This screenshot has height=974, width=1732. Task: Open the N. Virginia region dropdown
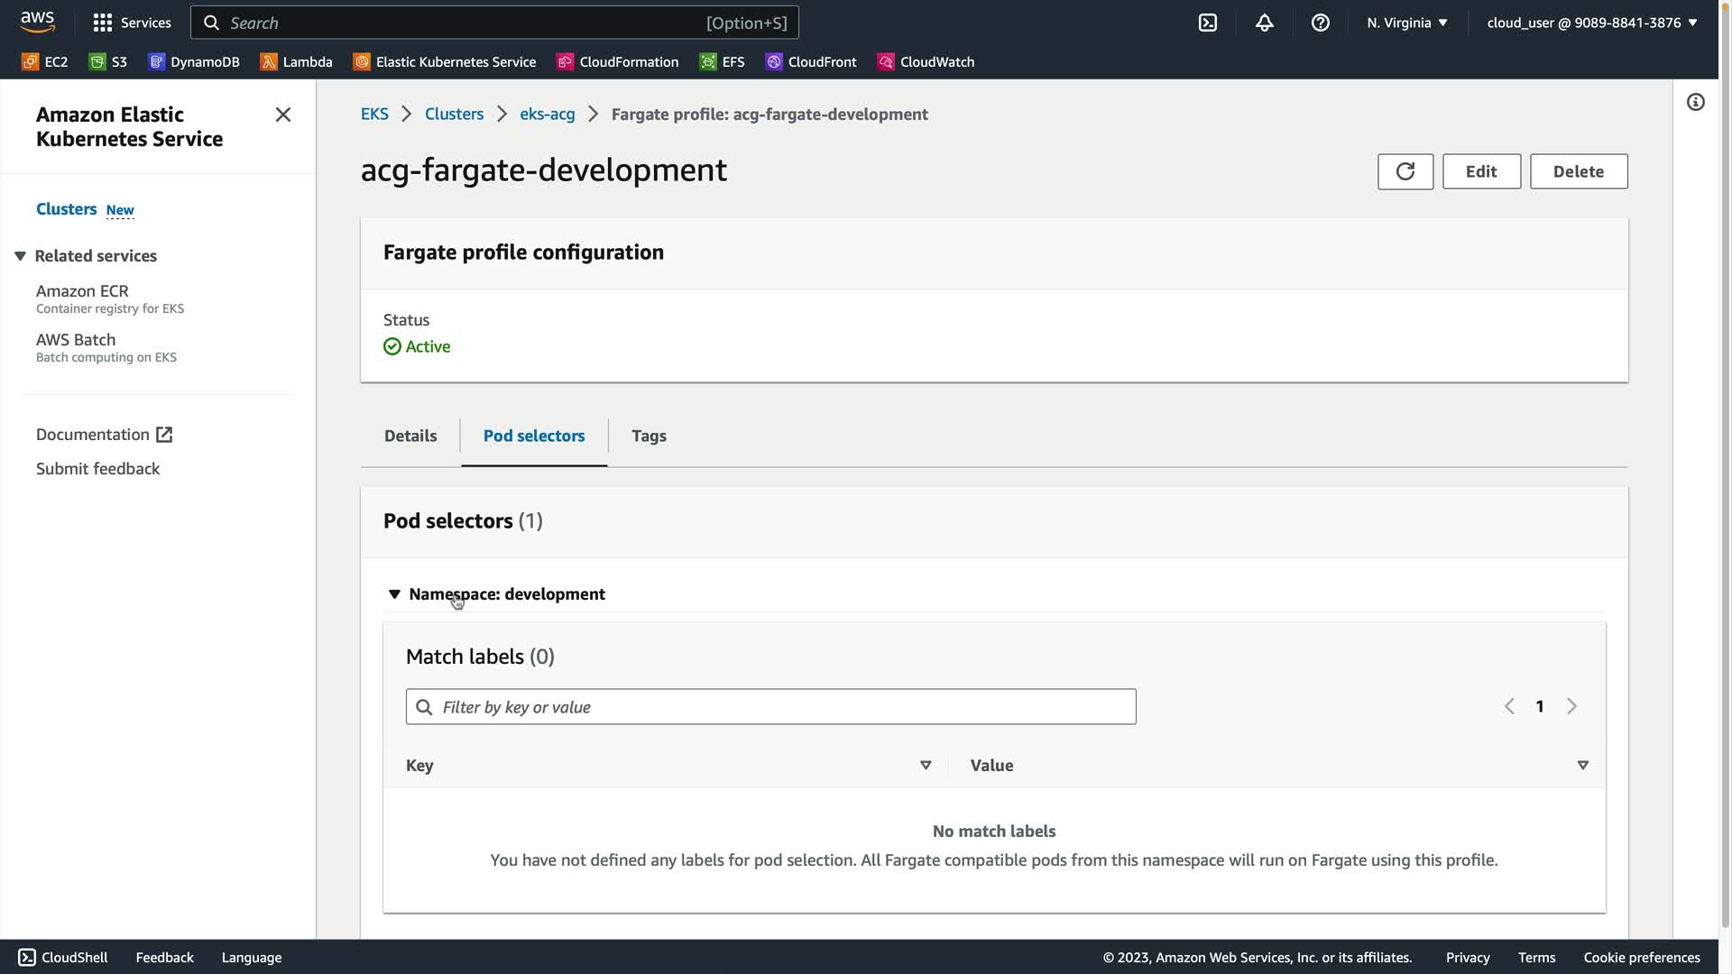[x=1406, y=23]
